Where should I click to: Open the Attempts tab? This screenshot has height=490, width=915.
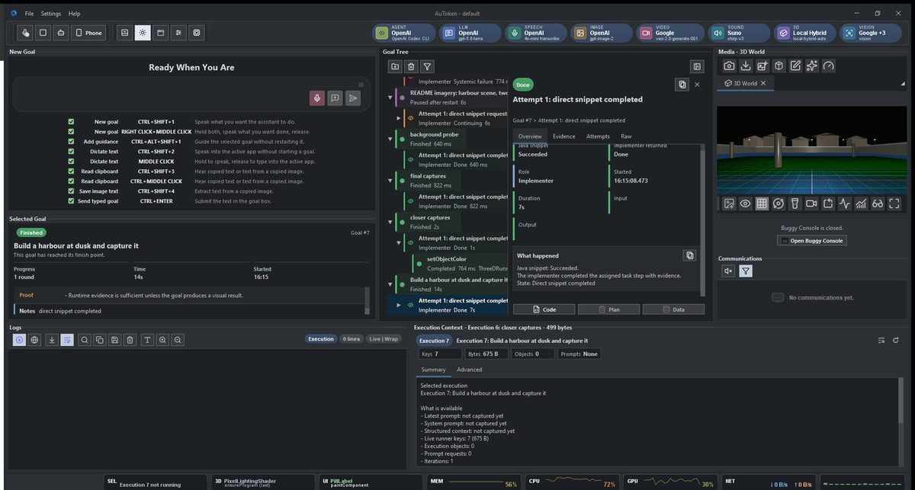pos(598,136)
